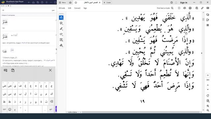The width and height of the screenshot is (211, 119).
Task: Select the freehand draw loop tool
Action: 61,34
